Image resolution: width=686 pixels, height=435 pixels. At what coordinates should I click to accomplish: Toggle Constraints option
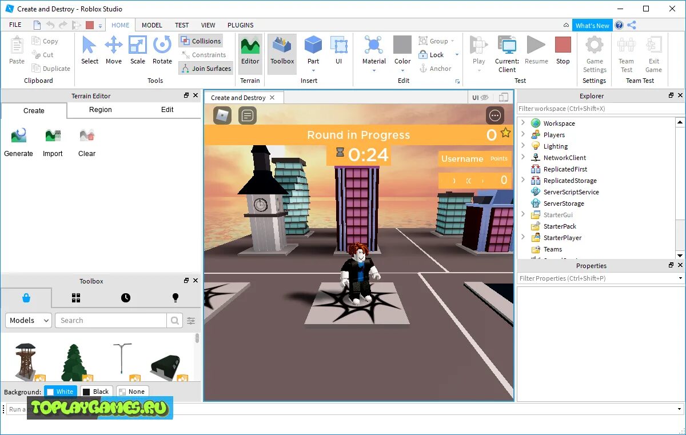(x=204, y=55)
